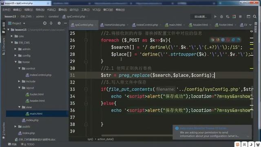Start the debugger with the bug icon
Viewport: 261px width, 147px height.
pos(221,16)
